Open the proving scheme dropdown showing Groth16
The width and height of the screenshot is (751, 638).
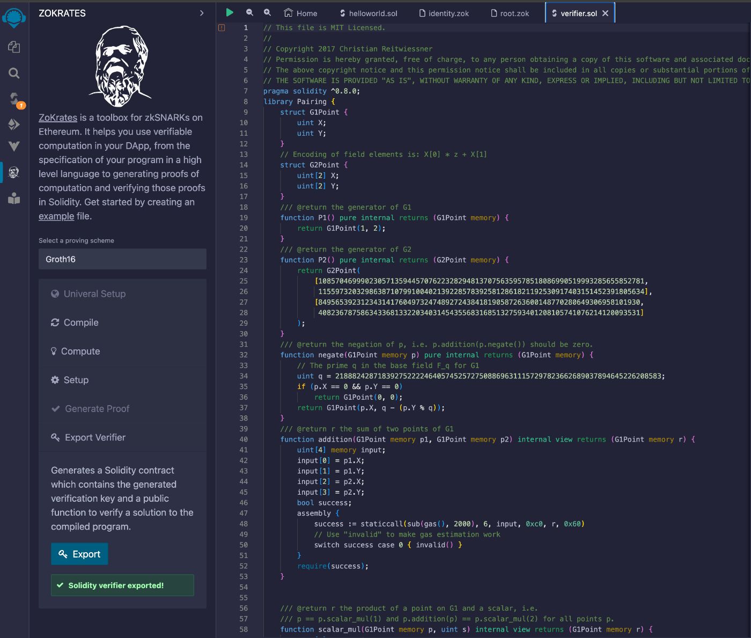point(122,259)
